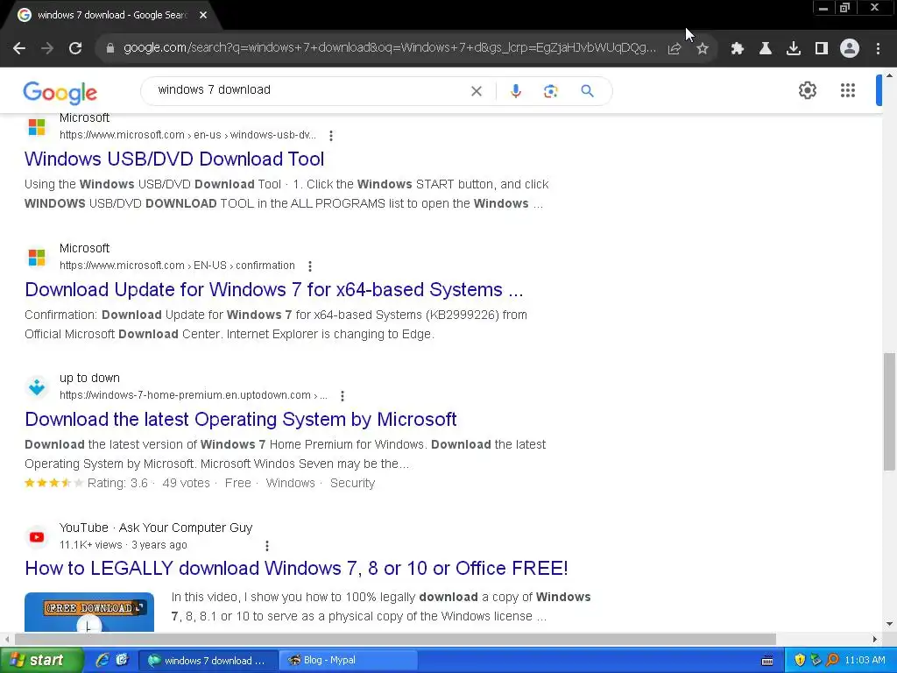This screenshot has width=897, height=673.
Task: Click the forward navigation arrow
Action: click(x=47, y=49)
